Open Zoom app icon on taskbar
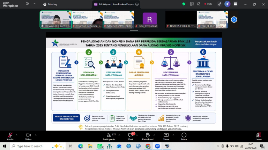Viewport: 268px width, 150px height. click(x=157, y=146)
